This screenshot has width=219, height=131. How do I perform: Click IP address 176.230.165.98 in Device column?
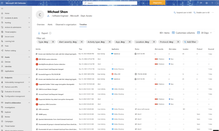(x=142, y=74)
